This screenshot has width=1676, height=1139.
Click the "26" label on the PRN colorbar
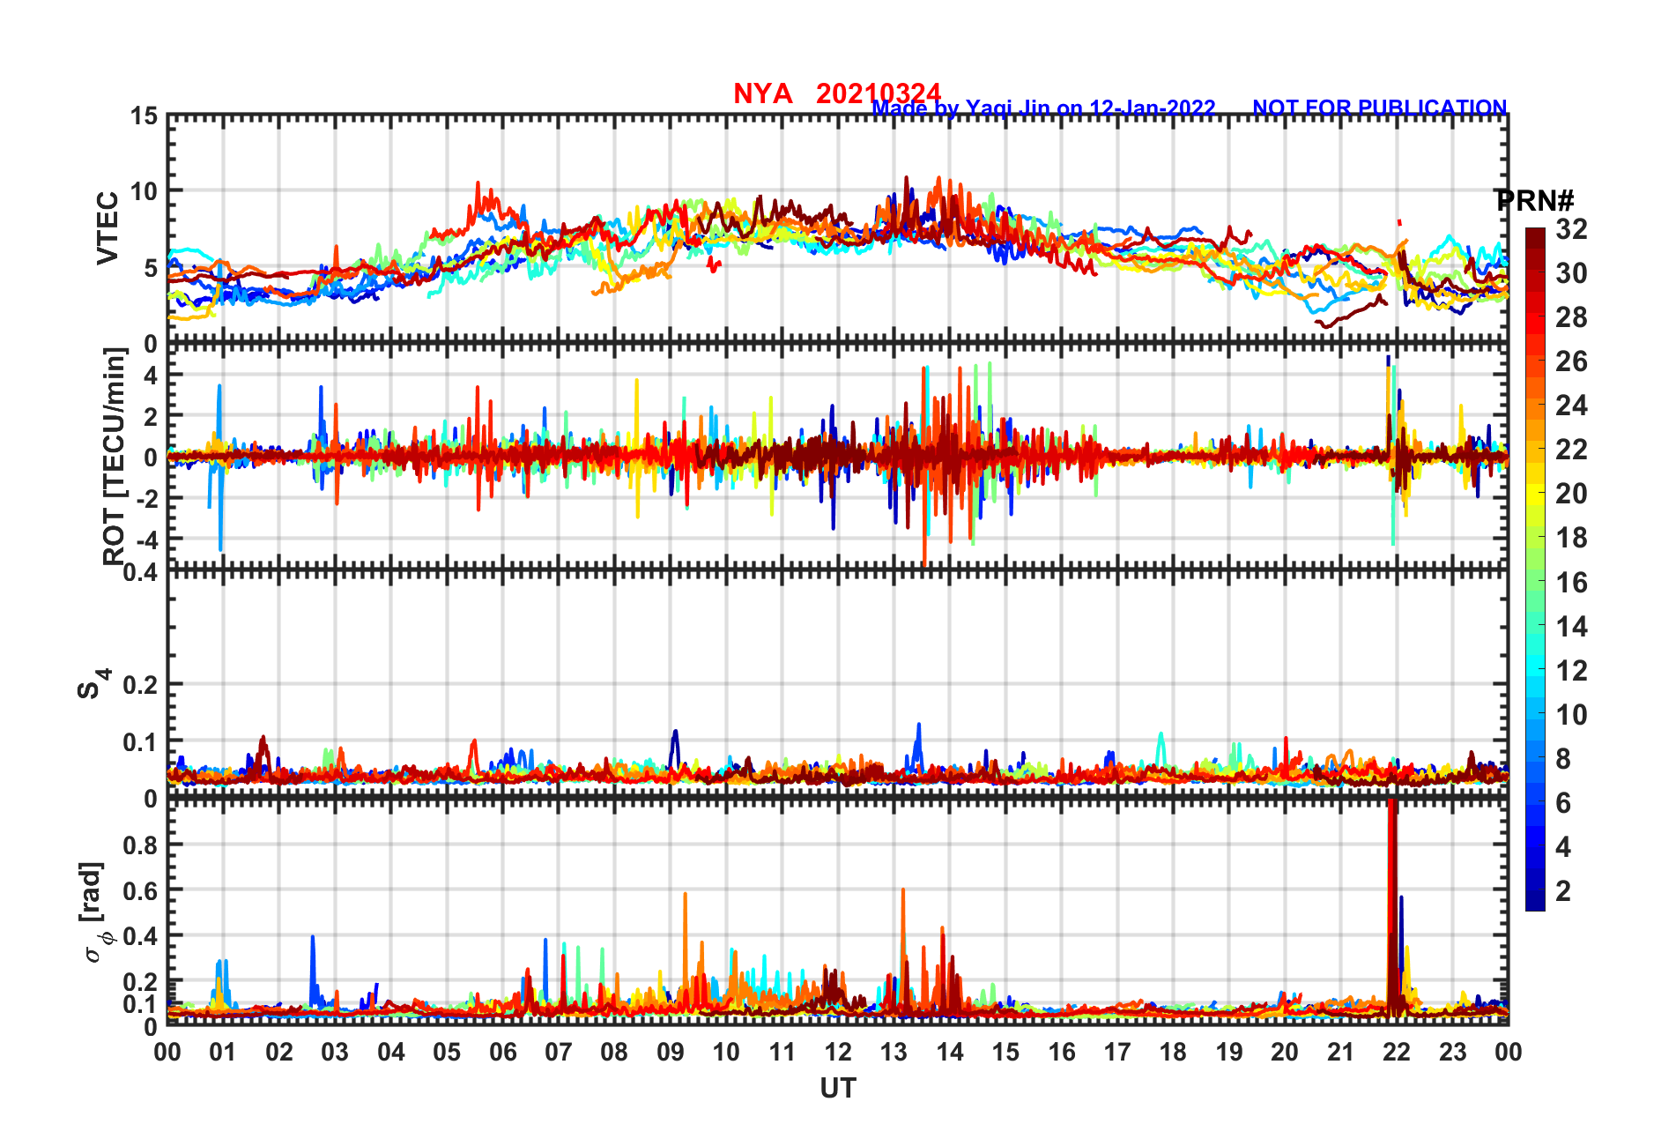1571,361
